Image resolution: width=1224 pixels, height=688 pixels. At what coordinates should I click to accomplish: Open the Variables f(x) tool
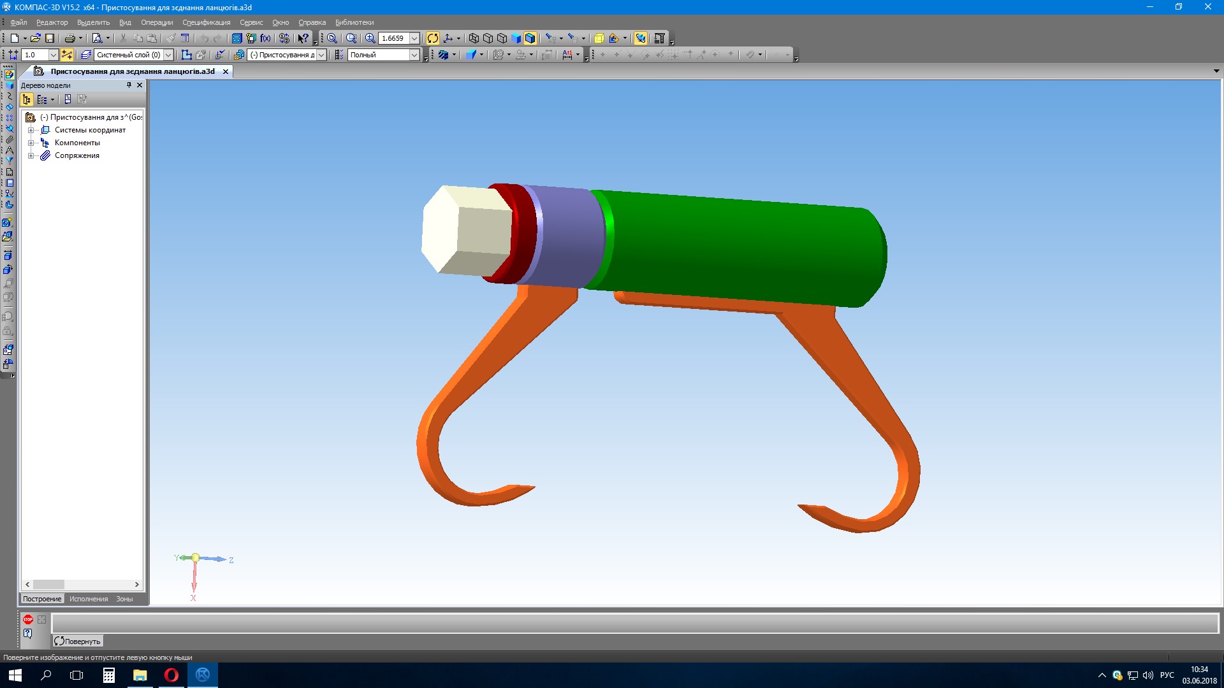tap(265, 38)
